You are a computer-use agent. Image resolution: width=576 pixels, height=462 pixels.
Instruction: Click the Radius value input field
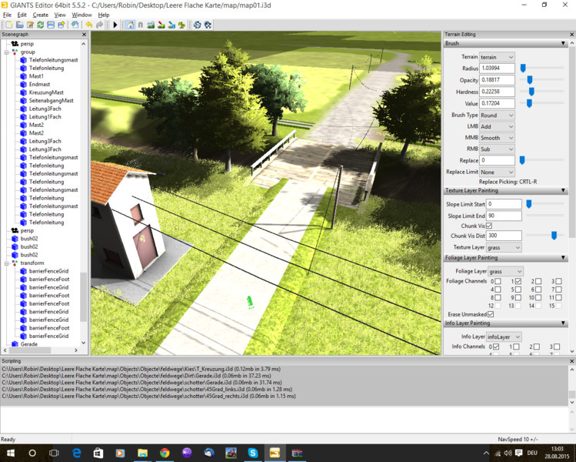coord(497,69)
